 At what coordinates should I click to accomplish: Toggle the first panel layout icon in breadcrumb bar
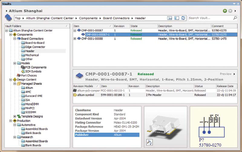pyautogui.click(x=169, y=18)
